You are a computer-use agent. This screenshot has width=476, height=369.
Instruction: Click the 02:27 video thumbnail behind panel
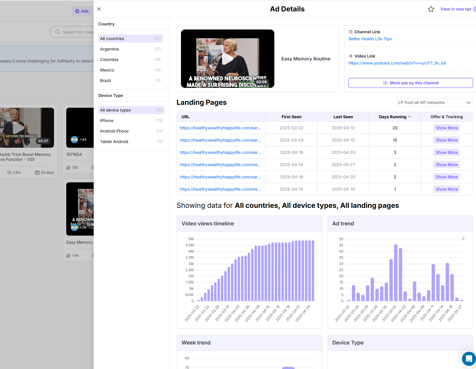point(27,128)
